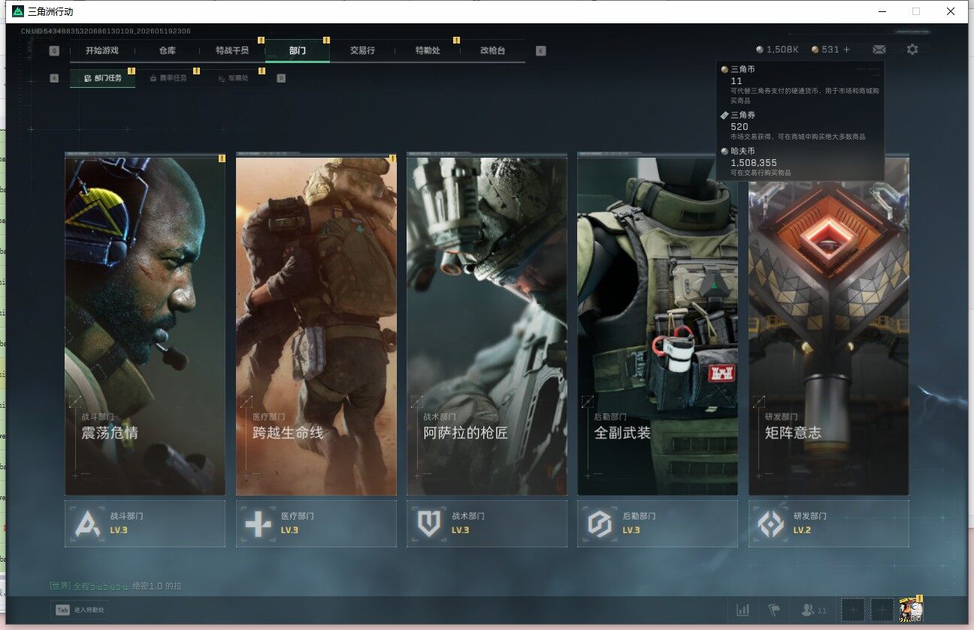Viewport: 974px width, 630px height.
Task: Click the 三角洲行动 app logo in title bar
Action: click(19, 11)
